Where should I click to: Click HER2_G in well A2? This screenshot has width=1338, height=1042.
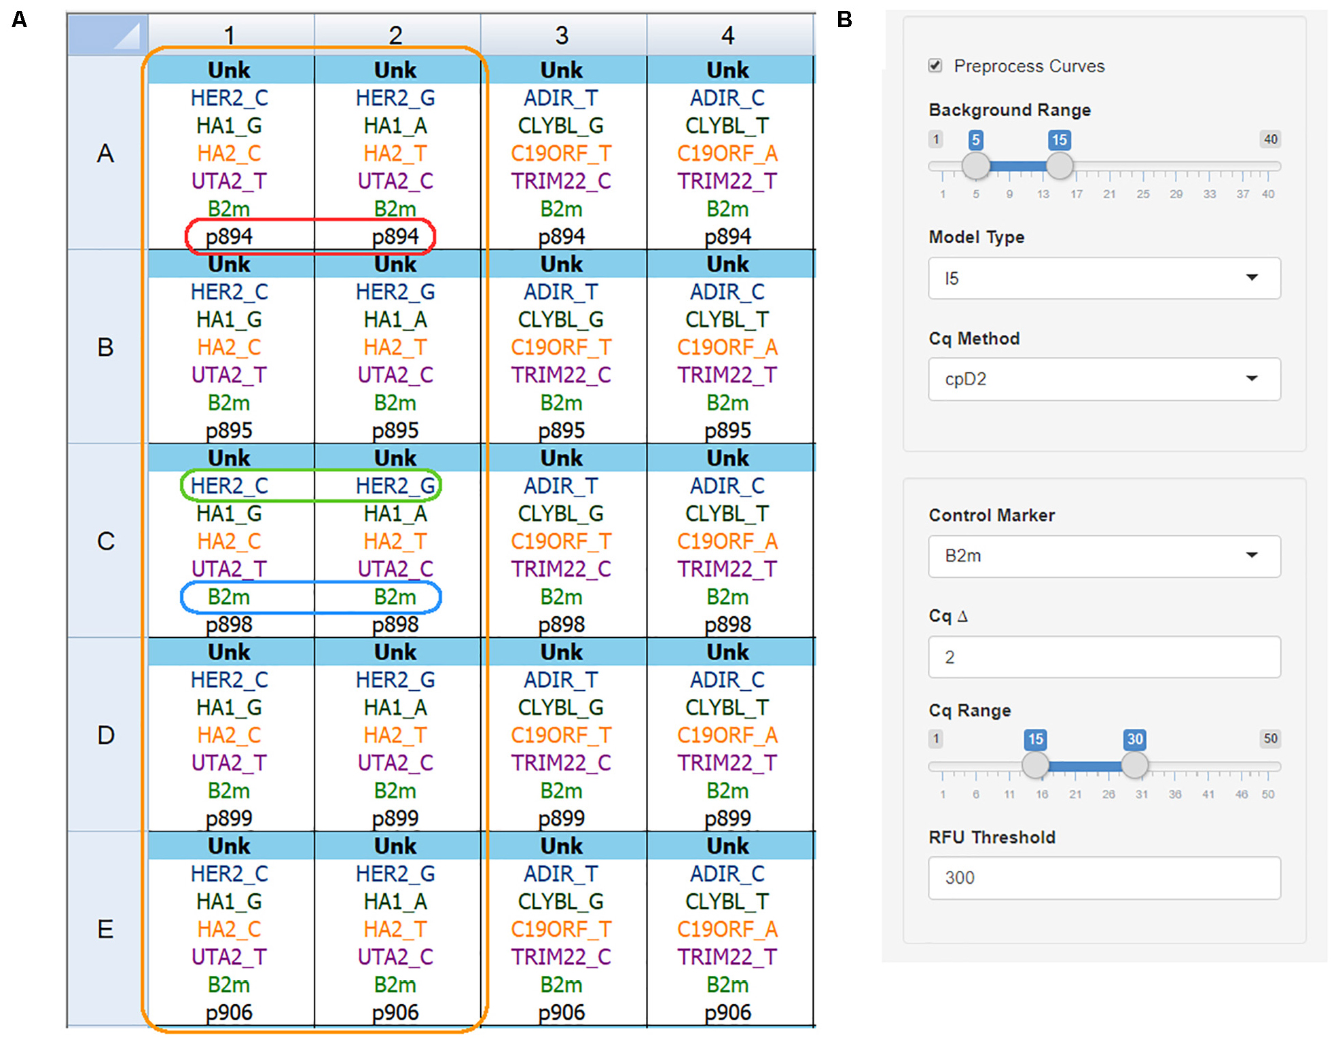396,98
